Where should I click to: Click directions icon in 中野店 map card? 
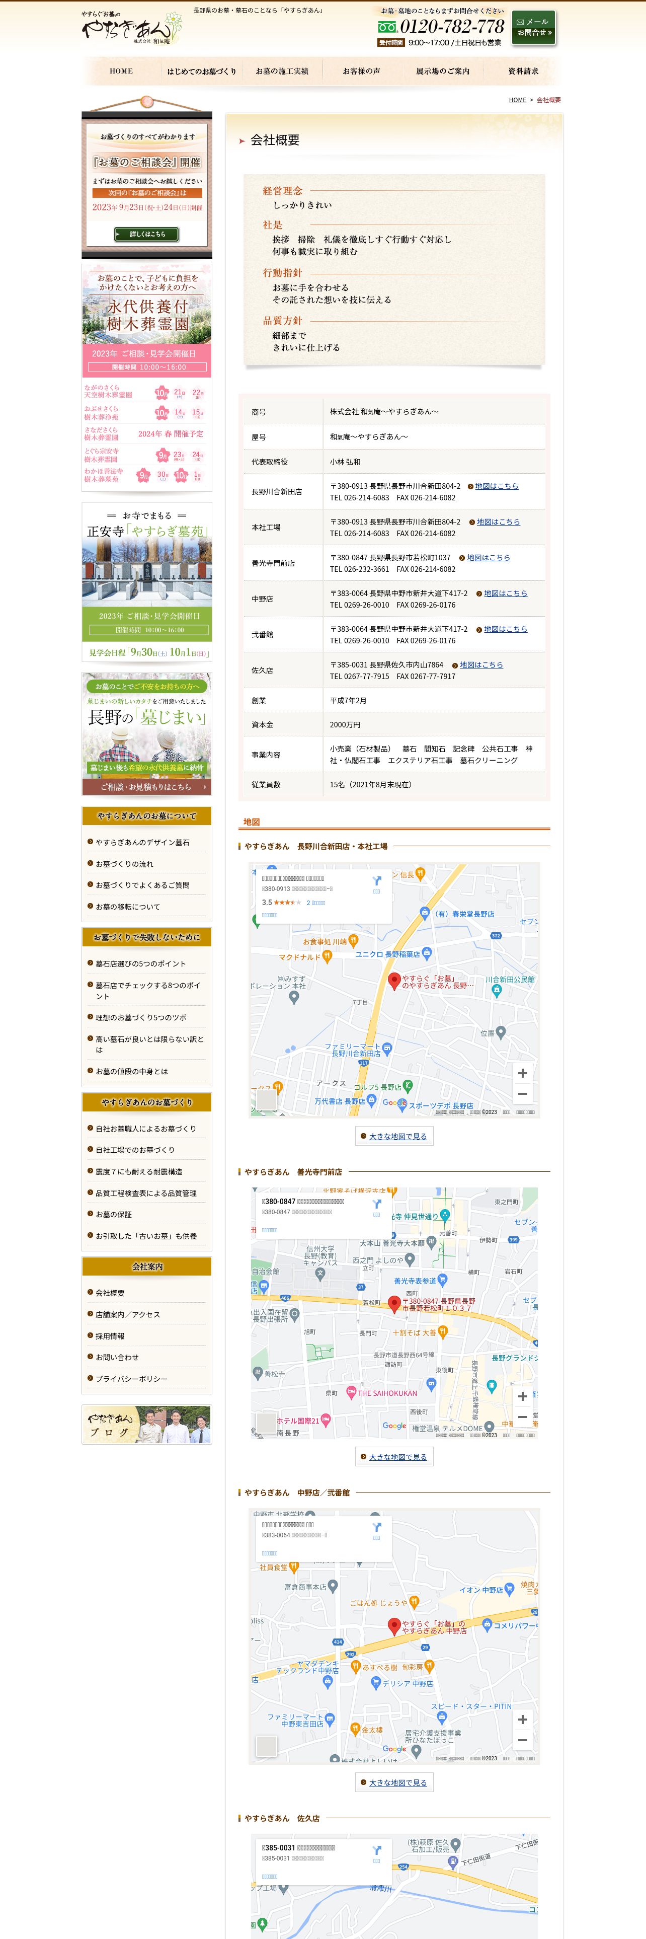click(377, 1527)
